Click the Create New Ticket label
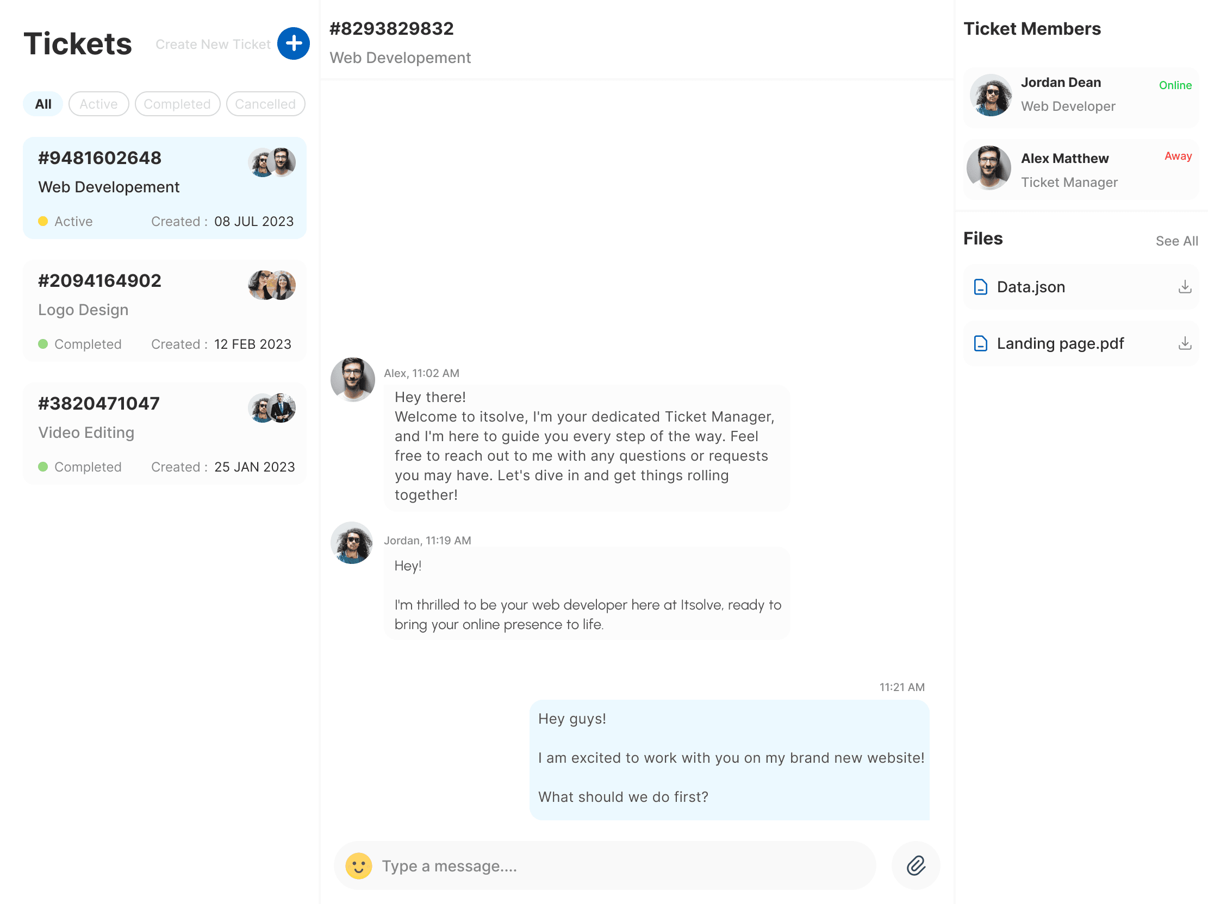The height and width of the screenshot is (904, 1208). (x=214, y=44)
